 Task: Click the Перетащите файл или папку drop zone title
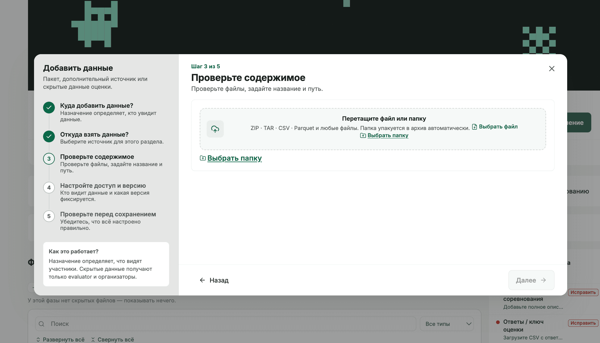[384, 119]
